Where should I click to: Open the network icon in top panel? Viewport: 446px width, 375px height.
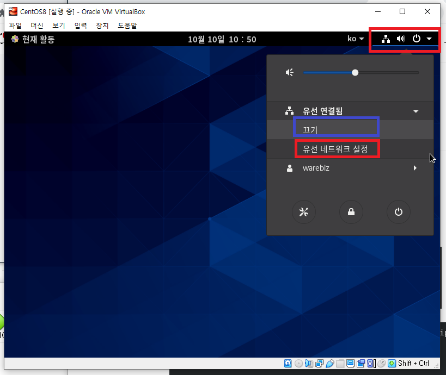point(386,39)
